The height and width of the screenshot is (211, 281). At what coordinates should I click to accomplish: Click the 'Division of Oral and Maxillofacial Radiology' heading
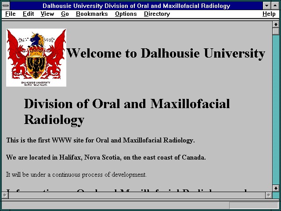click(127, 112)
